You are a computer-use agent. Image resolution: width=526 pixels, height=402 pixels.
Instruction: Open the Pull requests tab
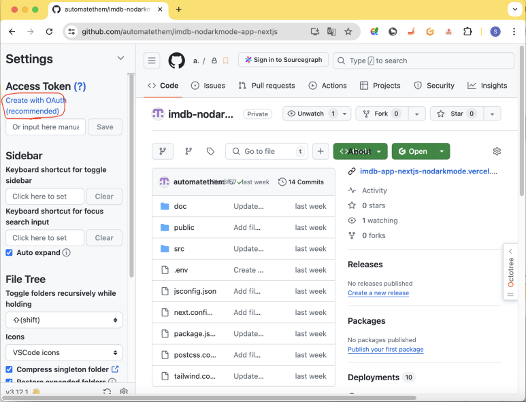(x=267, y=86)
